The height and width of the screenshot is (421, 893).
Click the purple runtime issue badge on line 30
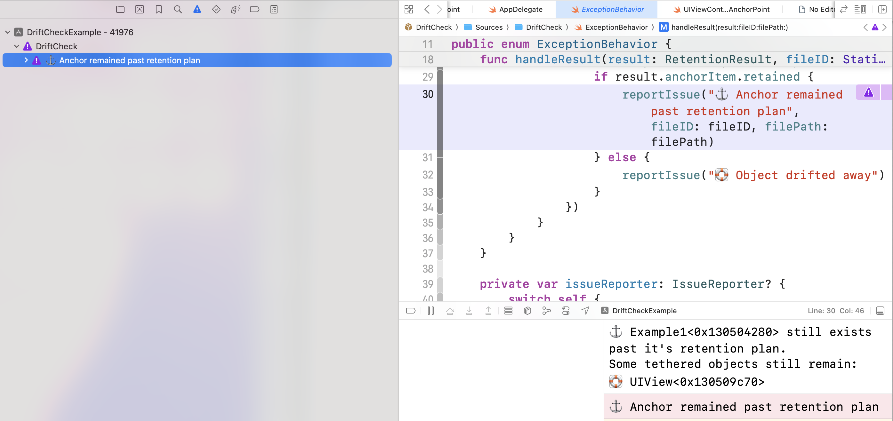click(868, 92)
